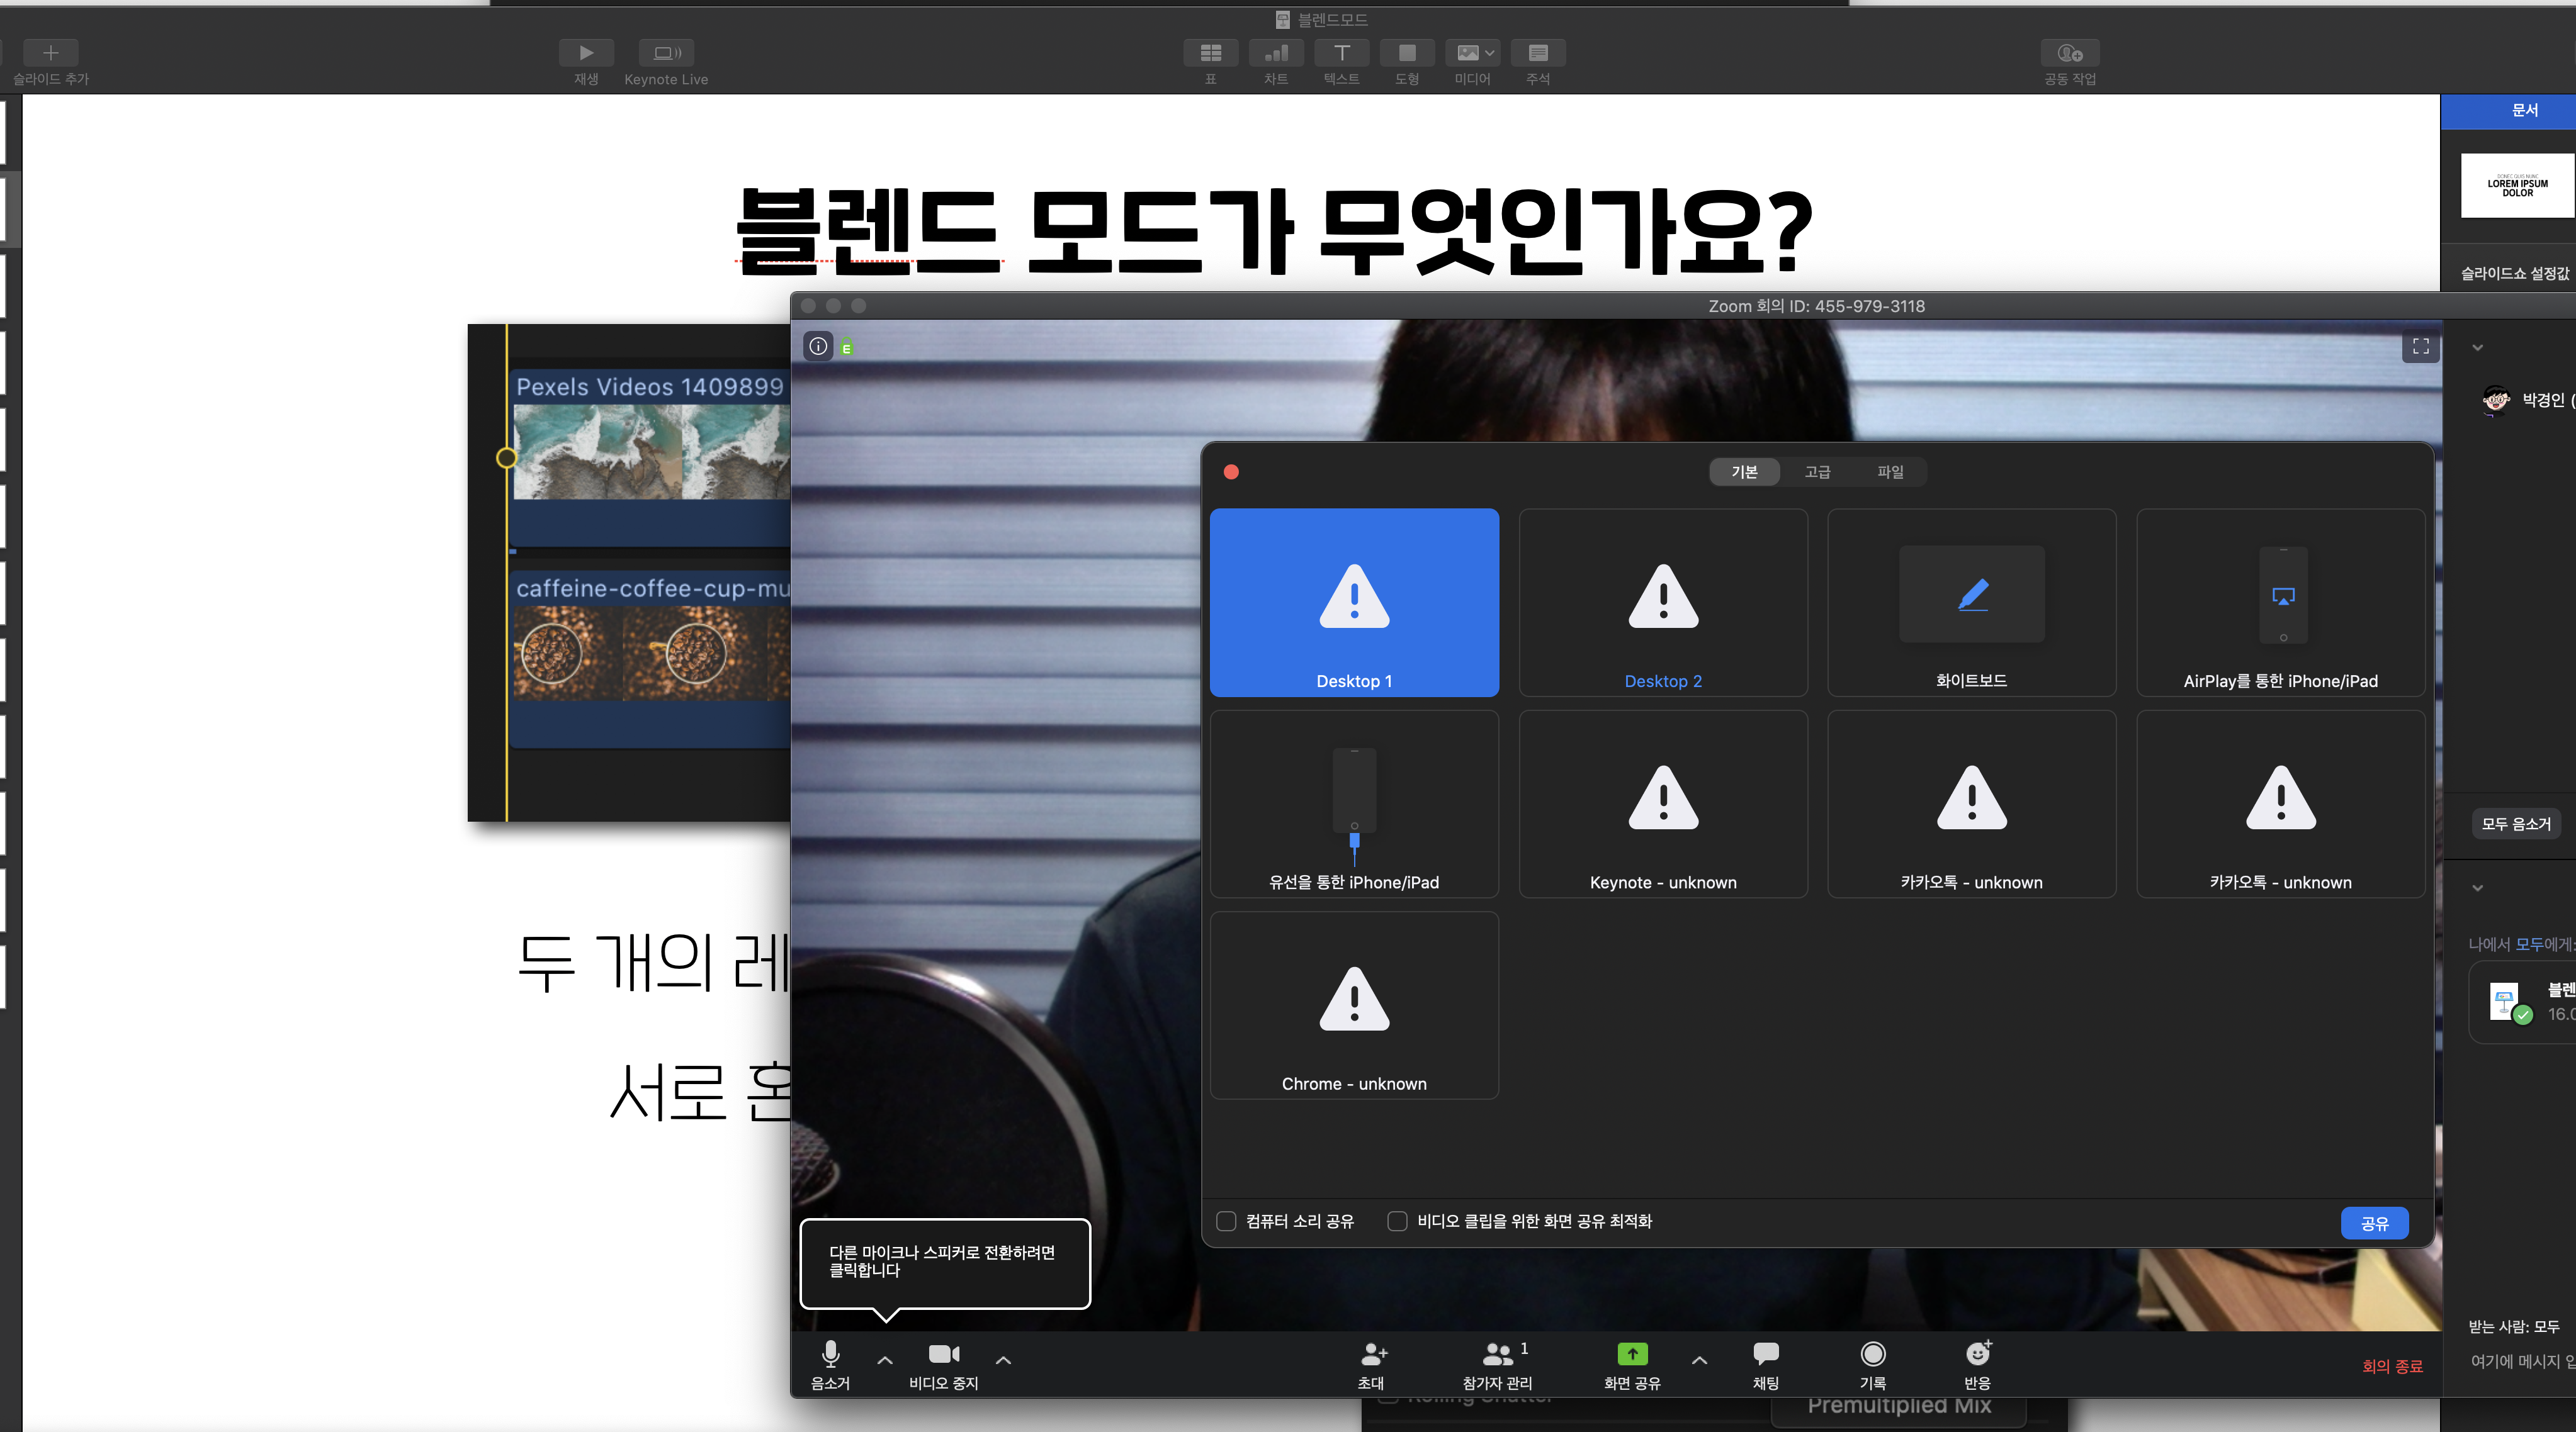Expand video options arrow beside 비디오 중지
This screenshot has height=1432, width=2576.
point(1003,1360)
